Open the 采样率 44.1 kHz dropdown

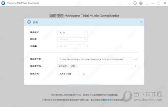(x=73, y=46)
